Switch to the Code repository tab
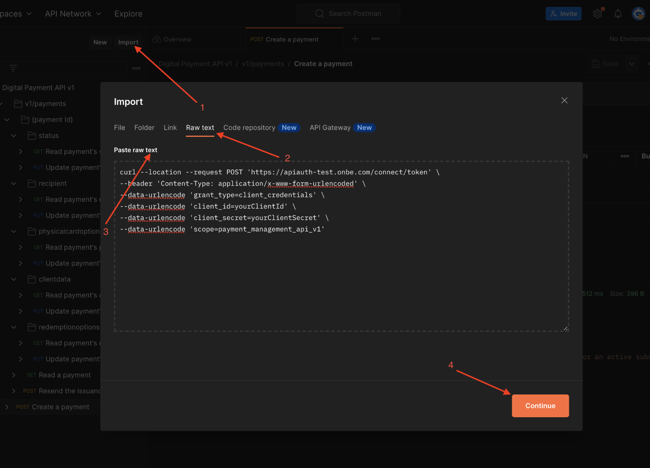This screenshot has width=650, height=468. click(x=261, y=128)
